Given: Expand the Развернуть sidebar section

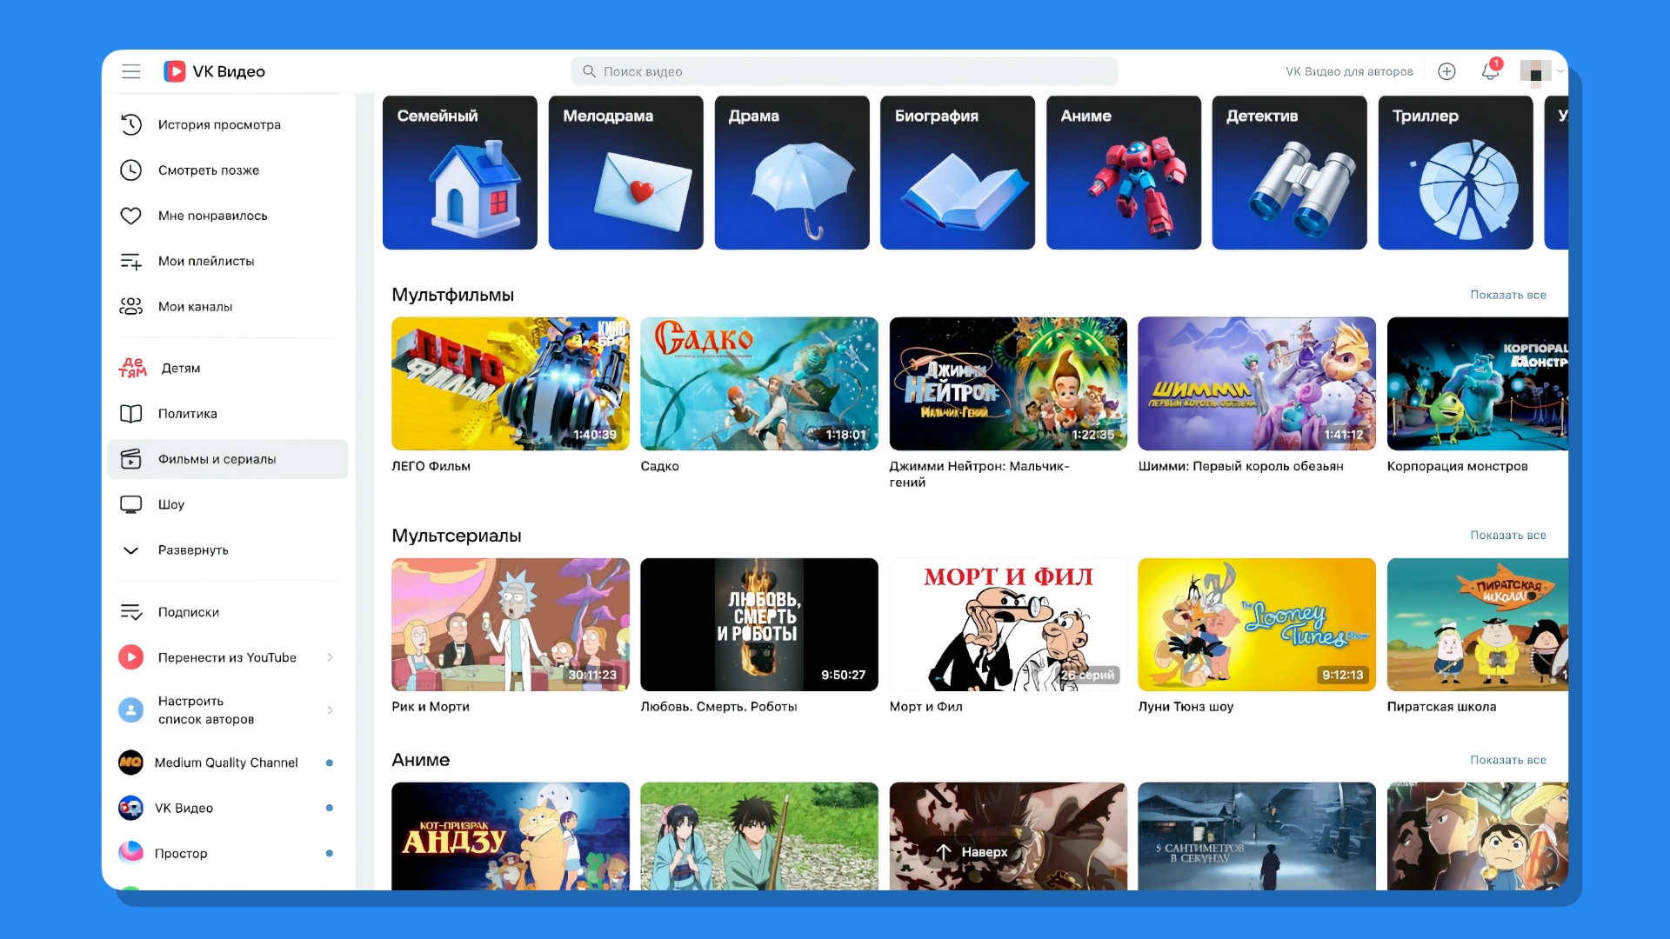Looking at the screenshot, I should [193, 549].
